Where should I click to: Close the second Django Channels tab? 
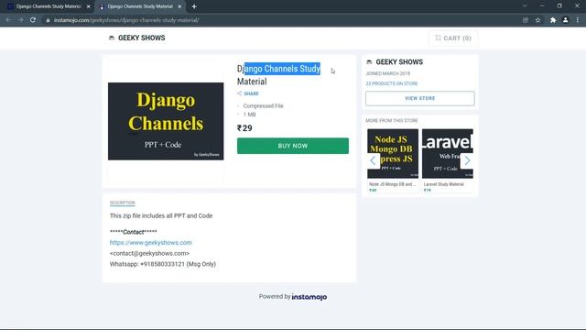(x=179, y=6)
